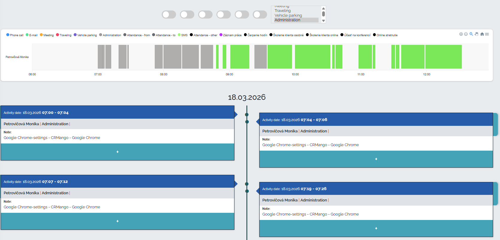
Task: Toggle the Phone call legend marker
Action: coord(8,35)
